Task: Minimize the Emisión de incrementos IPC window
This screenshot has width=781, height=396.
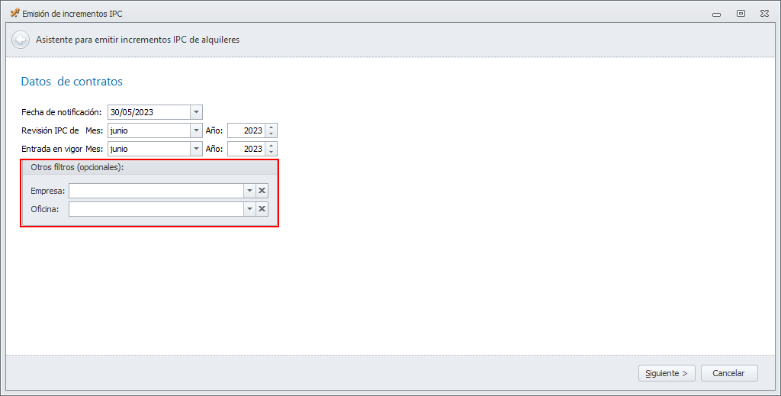Action: coord(717,14)
